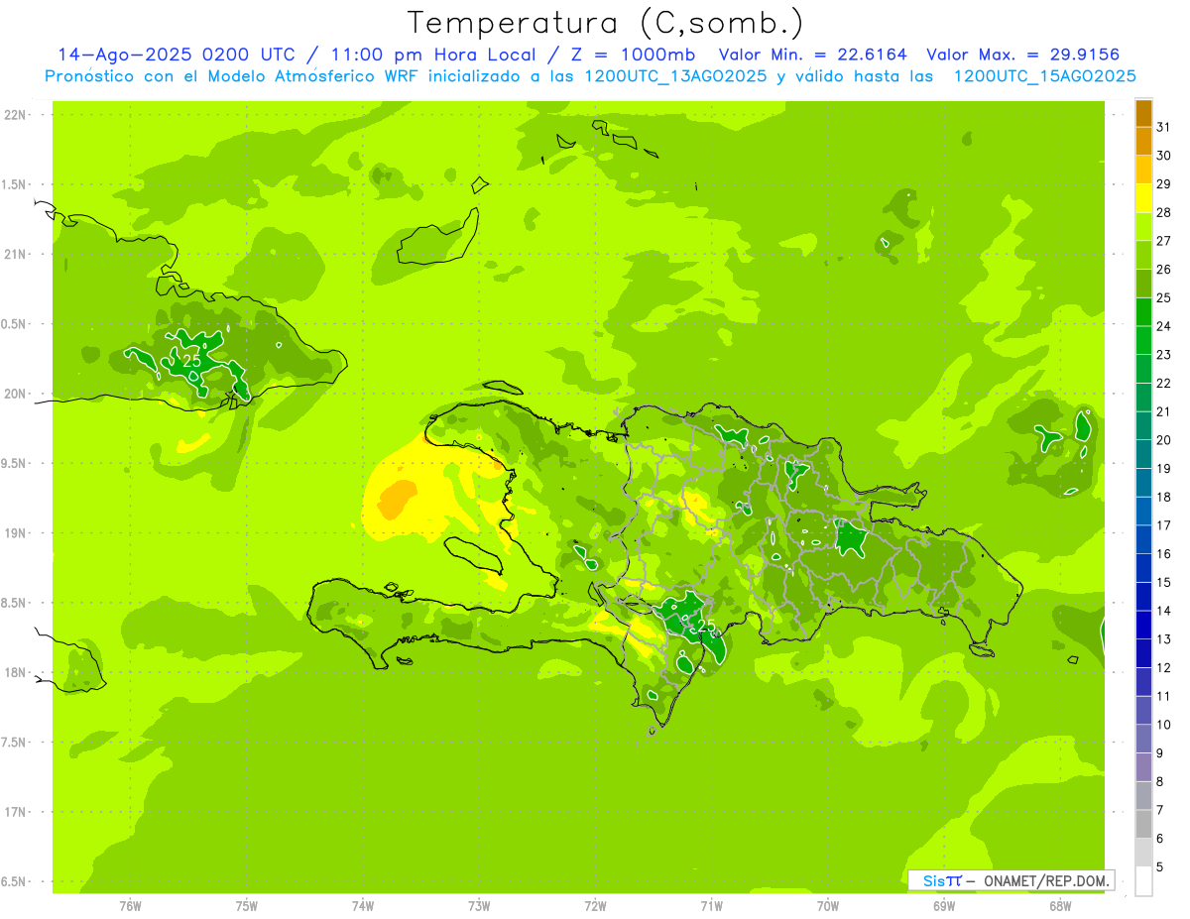Click the '7.5N' latitude label

[15, 743]
